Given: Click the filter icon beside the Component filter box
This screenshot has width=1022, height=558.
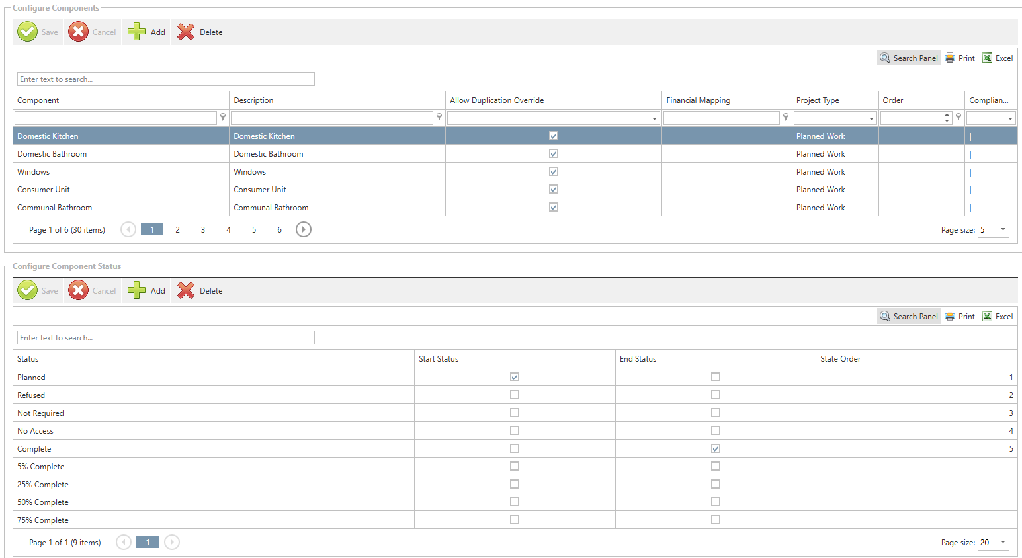Looking at the screenshot, I should coord(223,117).
